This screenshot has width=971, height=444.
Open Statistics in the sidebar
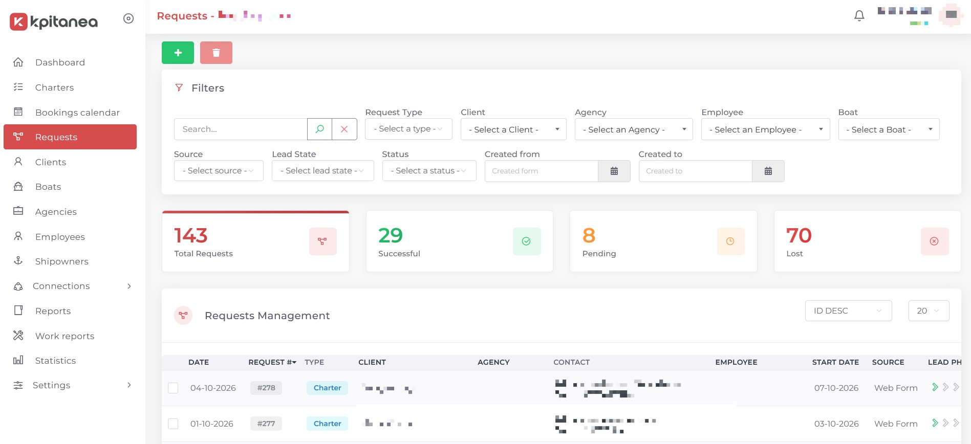click(x=70, y=361)
